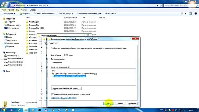Sort by the Имя column header
This screenshot has width=199, height=112.
(x=28, y=18)
